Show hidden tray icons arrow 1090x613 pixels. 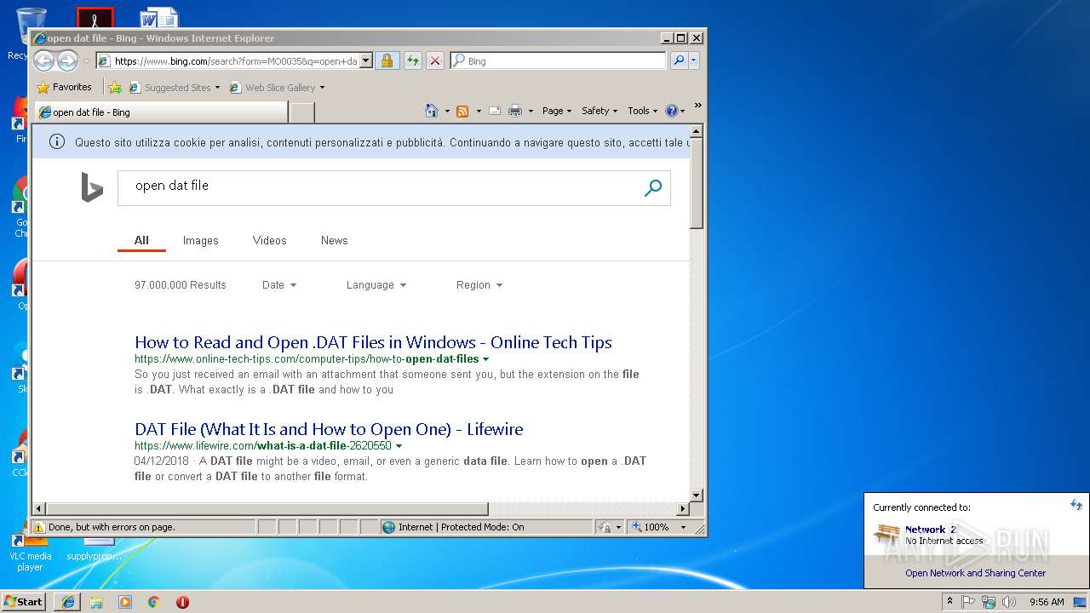click(x=949, y=601)
